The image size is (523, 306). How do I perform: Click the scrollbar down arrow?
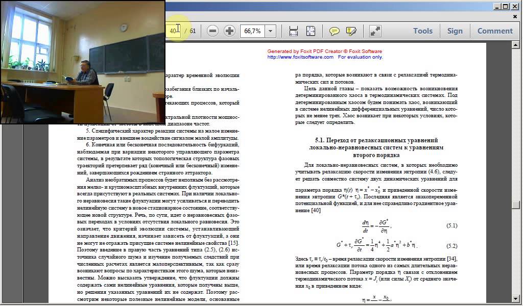516,299
